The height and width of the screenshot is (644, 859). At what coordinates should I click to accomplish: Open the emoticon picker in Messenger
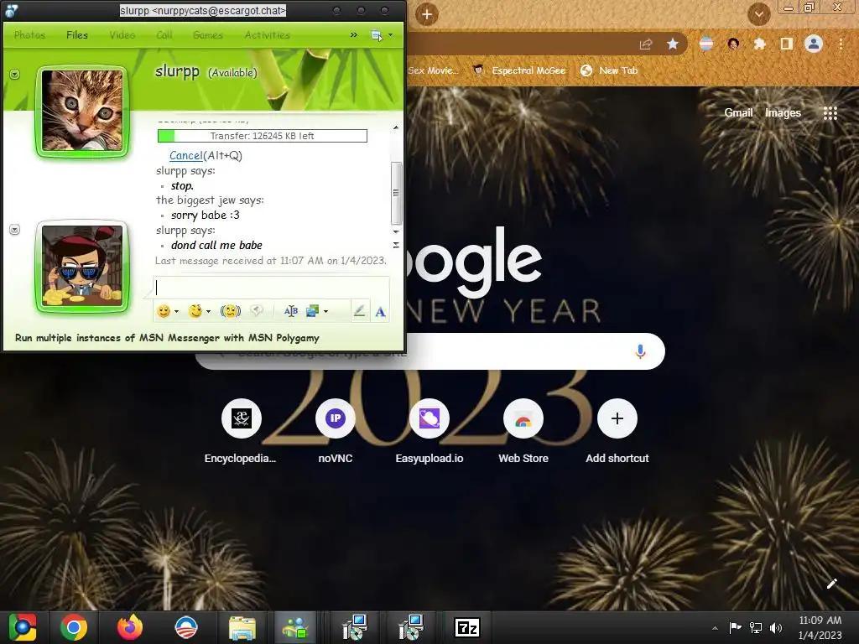164,311
